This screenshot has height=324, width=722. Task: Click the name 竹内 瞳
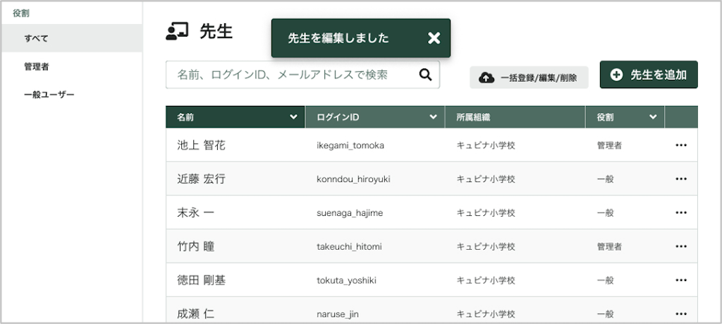[196, 246]
